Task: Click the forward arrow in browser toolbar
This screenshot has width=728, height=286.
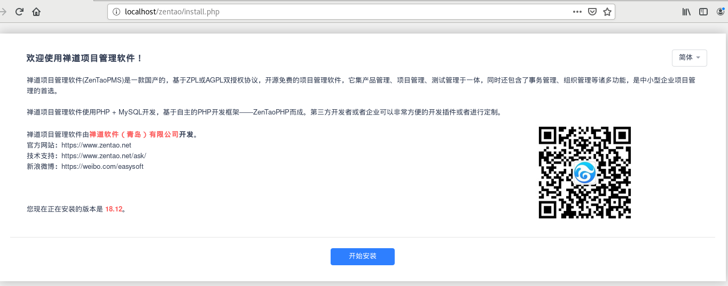Action: click(x=3, y=11)
